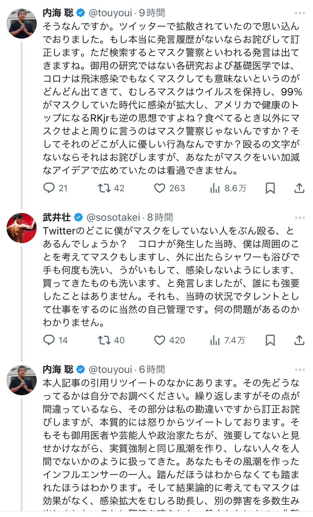Open @sosotakei profile handle
Screen dimensions: 313x517
[x=113, y=217]
